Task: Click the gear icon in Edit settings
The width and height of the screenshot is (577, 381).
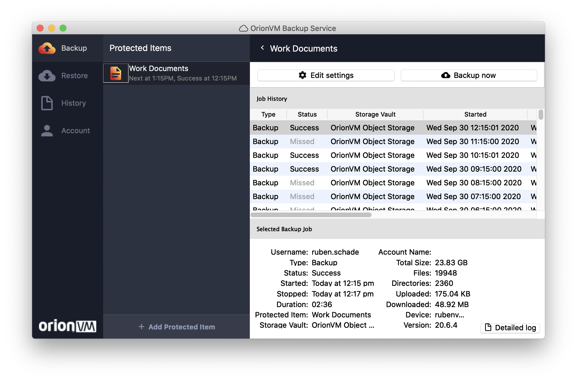Action: [303, 75]
